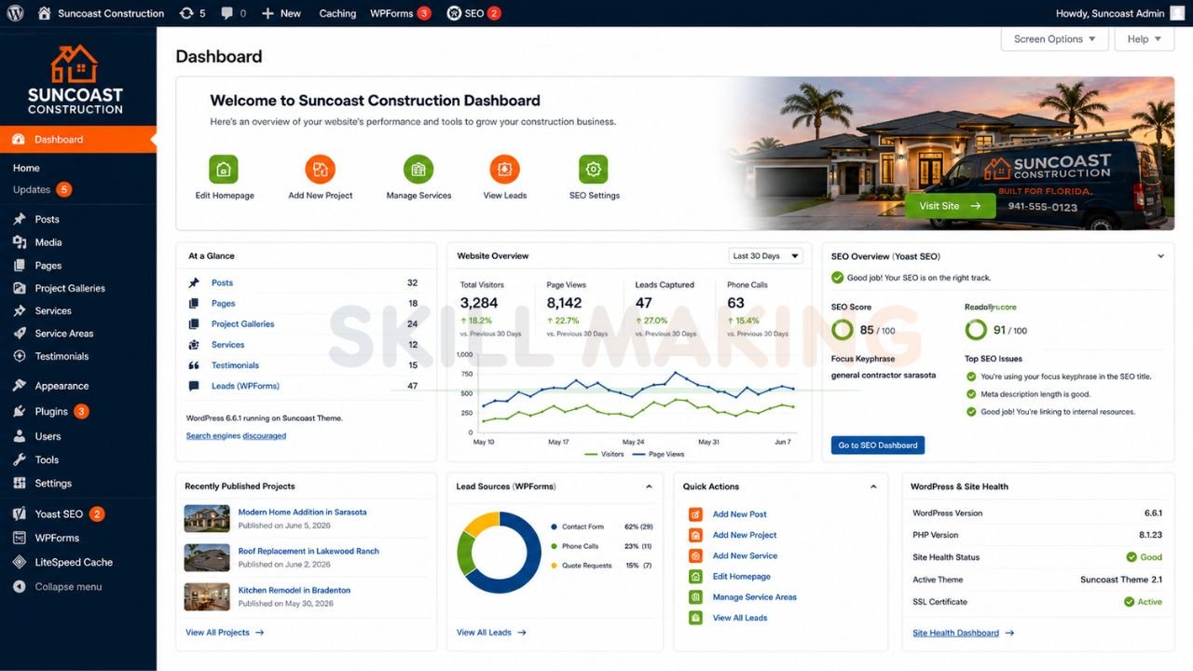Click the WPForms icon in sidebar
Screen dimensions: 1193x671
tap(19, 538)
